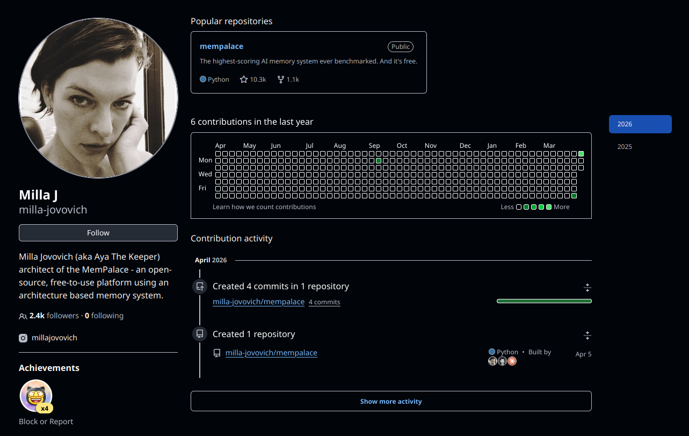Click the empty legend square beside Less
Image resolution: width=689 pixels, height=436 pixels.
pyautogui.click(x=519, y=207)
